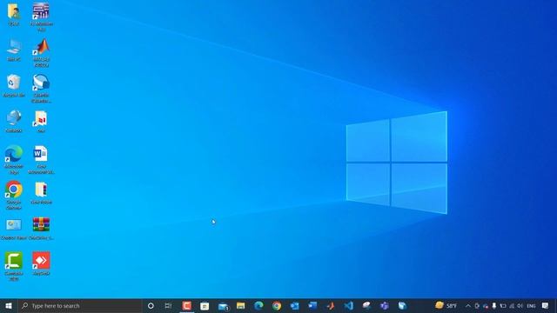The height and width of the screenshot is (313, 557).
Task: Open Outlook from the taskbar
Action: tap(294, 305)
